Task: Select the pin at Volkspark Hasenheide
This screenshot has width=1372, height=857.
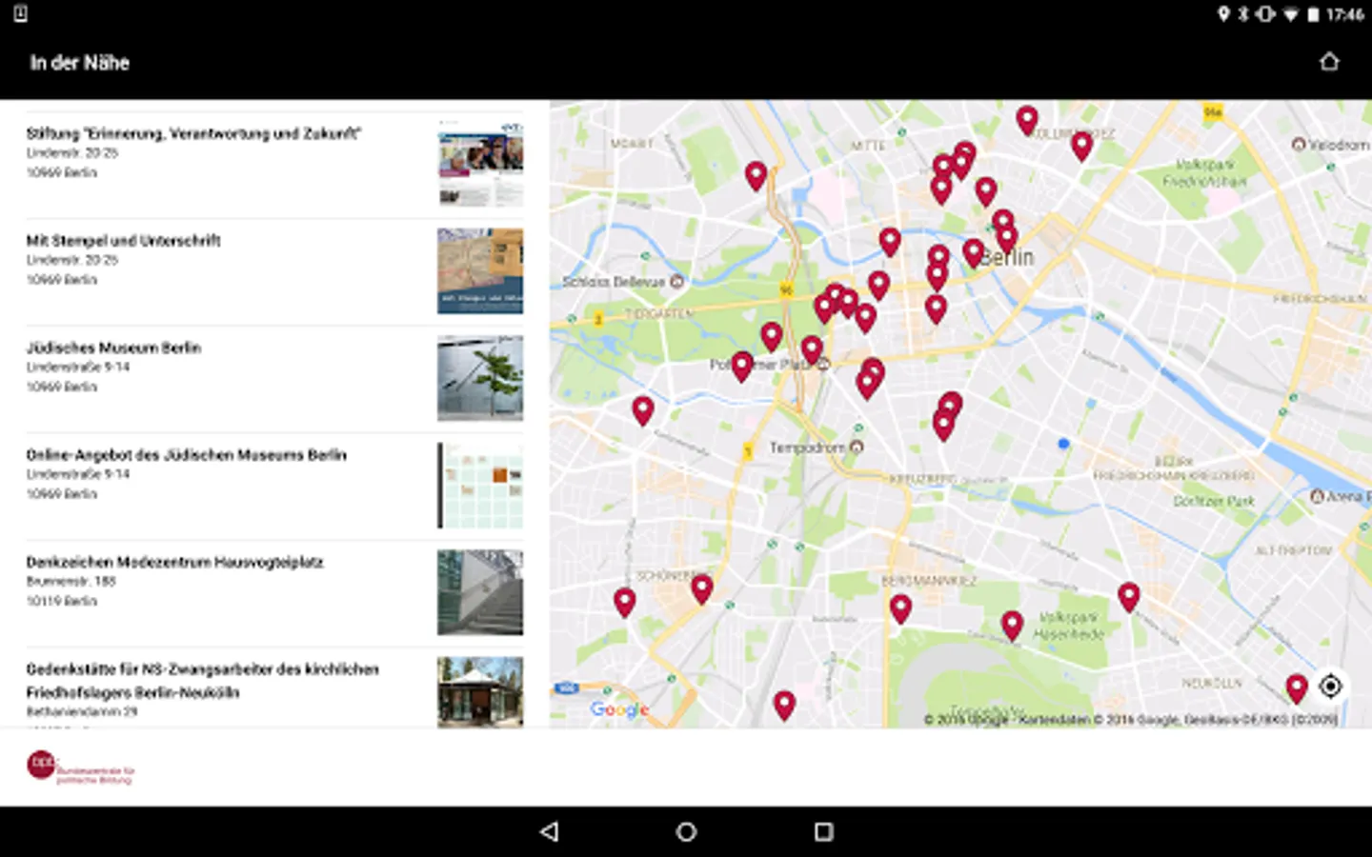Action: [x=1012, y=624]
